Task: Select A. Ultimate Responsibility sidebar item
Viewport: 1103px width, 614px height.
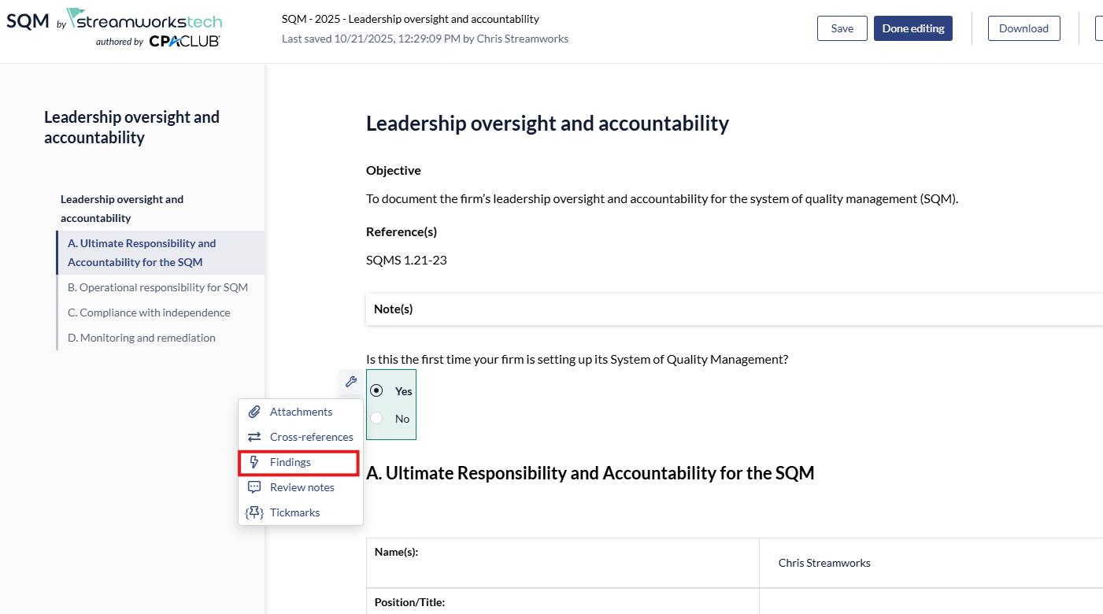Action: pyautogui.click(x=142, y=253)
